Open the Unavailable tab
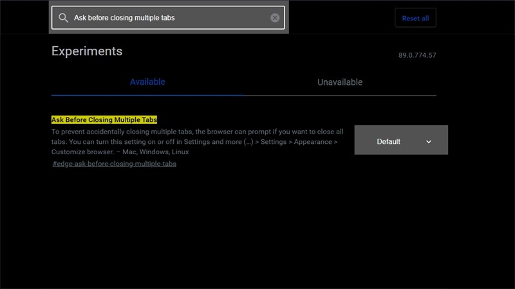 click(x=340, y=82)
